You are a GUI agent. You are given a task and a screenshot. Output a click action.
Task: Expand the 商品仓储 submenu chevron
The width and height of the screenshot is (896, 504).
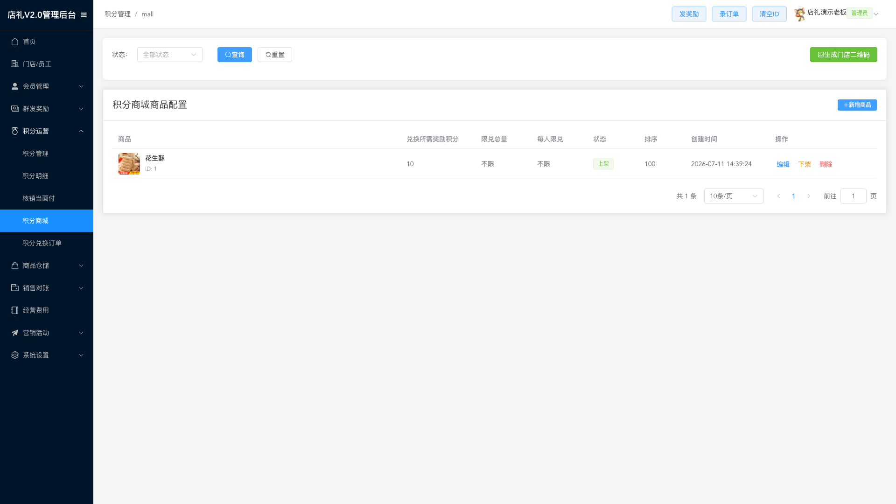(81, 266)
